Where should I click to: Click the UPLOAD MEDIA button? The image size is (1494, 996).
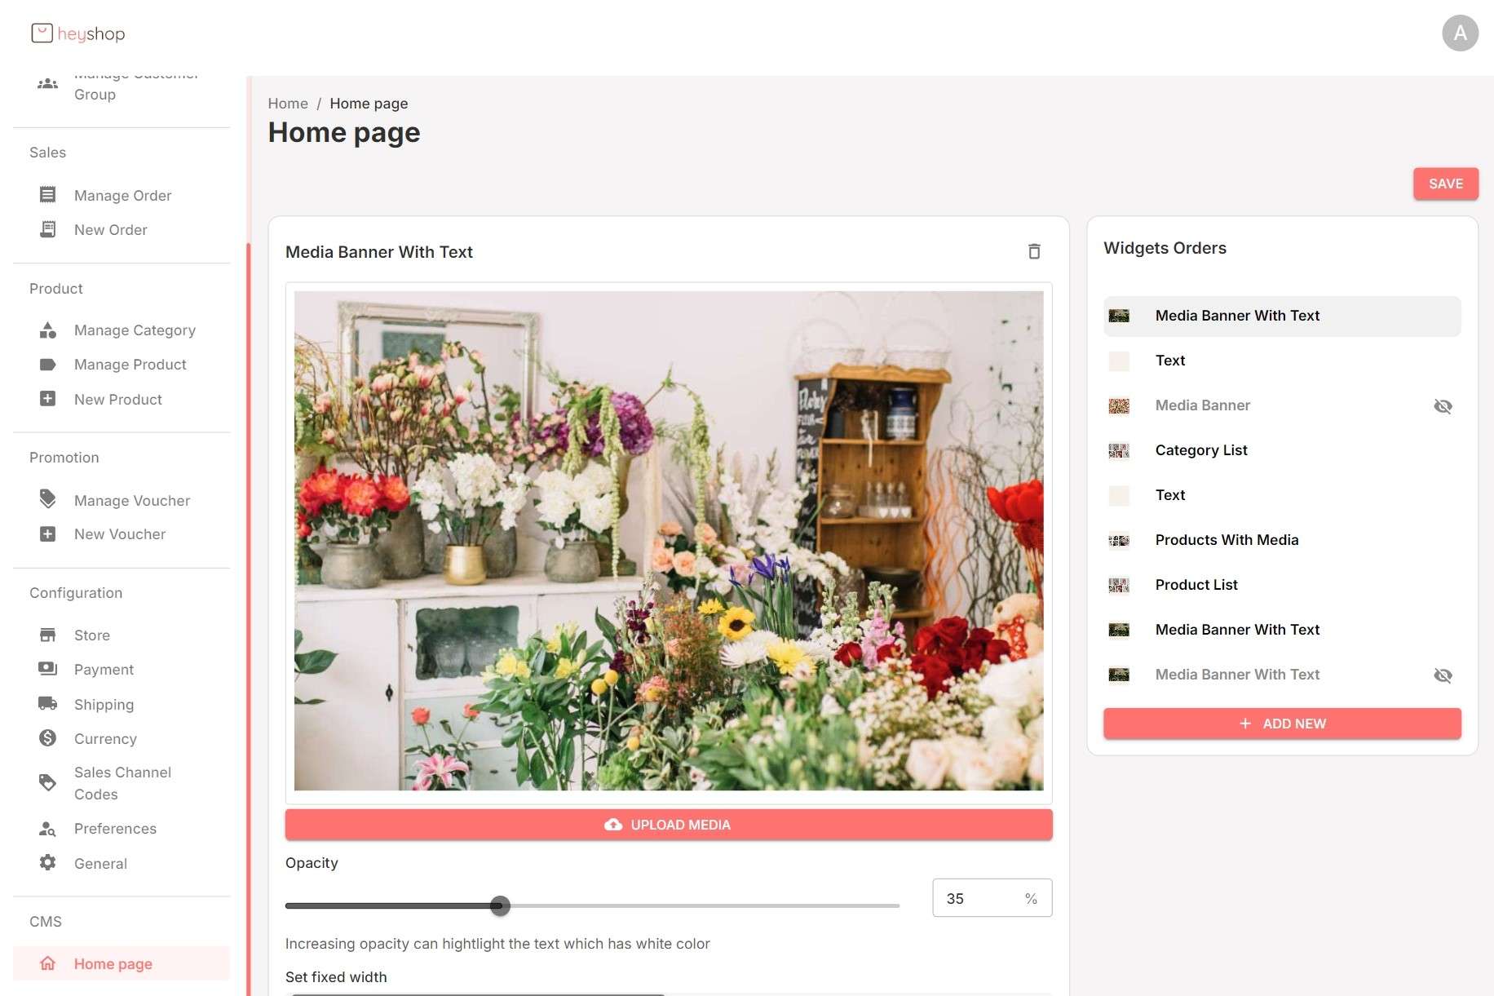(668, 825)
